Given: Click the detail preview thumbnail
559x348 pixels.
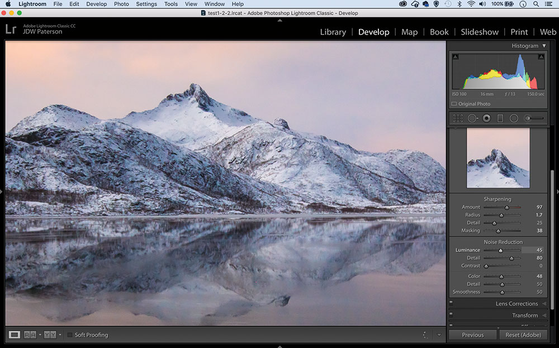Looking at the screenshot, I should pos(498,158).
